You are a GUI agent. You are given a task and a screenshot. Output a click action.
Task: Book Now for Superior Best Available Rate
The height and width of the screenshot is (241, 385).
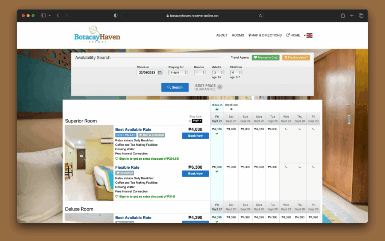click(x=195, y=136)
